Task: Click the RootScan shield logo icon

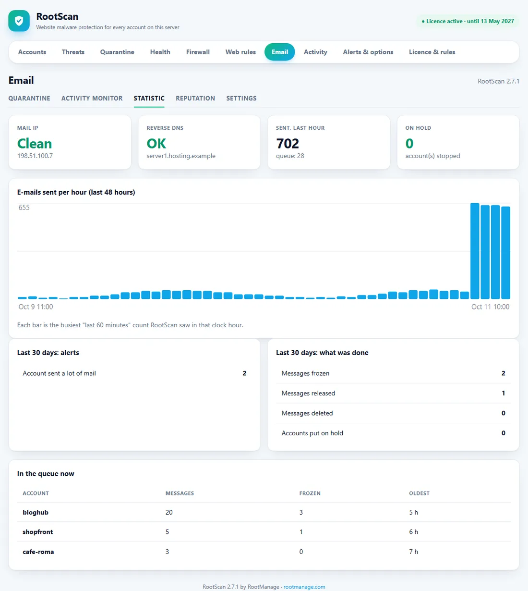Action: click(x=19, y=21)
